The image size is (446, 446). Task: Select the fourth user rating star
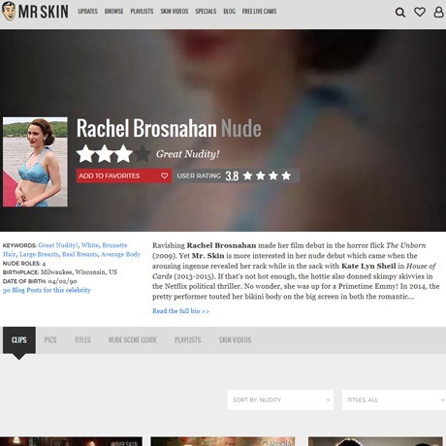(x=286, y=175)
